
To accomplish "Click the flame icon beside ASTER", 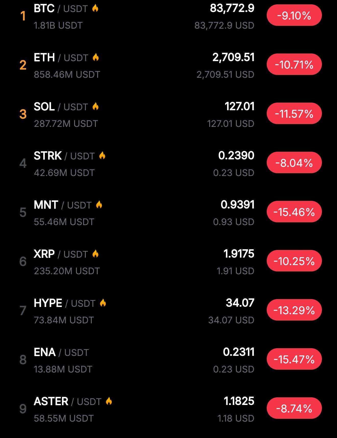I will pyautogui.click(x=109, y=401).
